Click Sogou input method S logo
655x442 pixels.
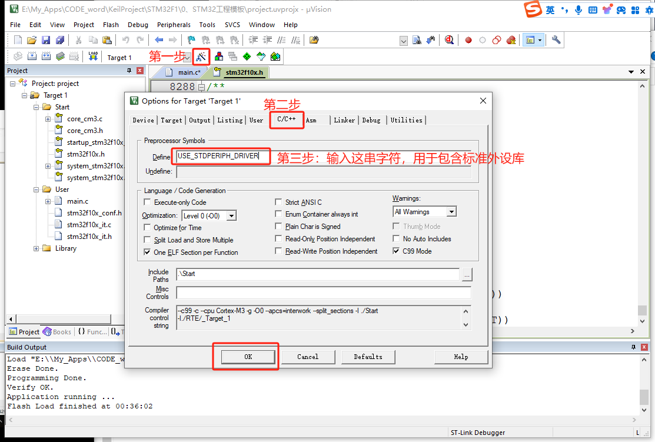coord(533,9)
